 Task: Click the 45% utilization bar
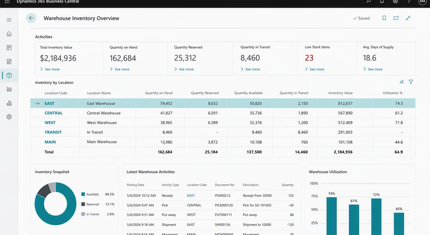click(399, 224)
